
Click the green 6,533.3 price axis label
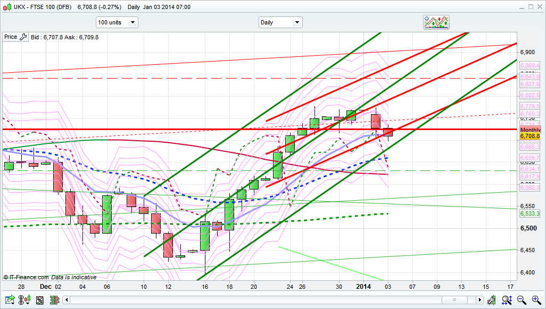530,213
